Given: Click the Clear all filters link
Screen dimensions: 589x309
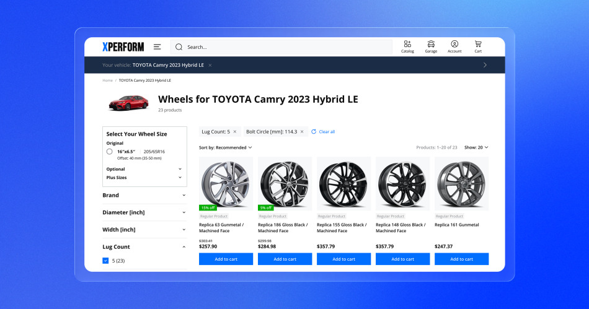Looking at the screenshot, I should (x=326, y=132).
